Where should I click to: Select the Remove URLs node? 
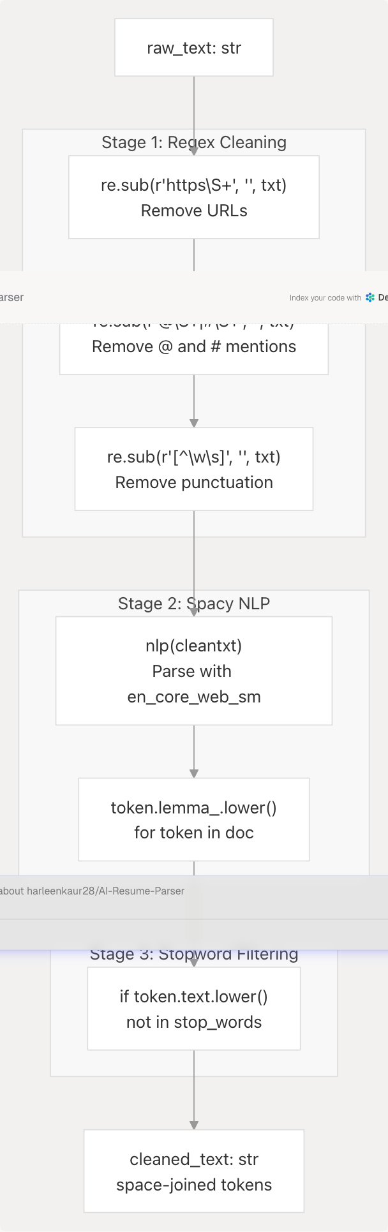tap(194, 198)
